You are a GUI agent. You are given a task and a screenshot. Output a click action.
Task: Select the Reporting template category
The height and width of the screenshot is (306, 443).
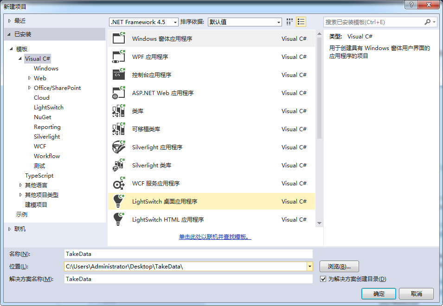click(x=47, y=127)
